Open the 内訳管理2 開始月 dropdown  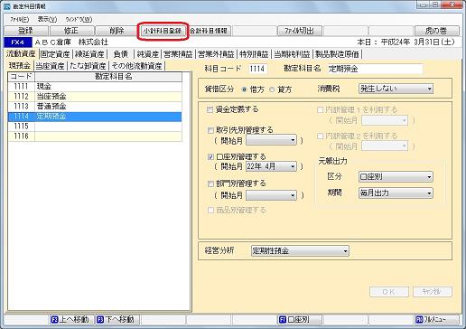pyautogui.click(x=385, y=146)
